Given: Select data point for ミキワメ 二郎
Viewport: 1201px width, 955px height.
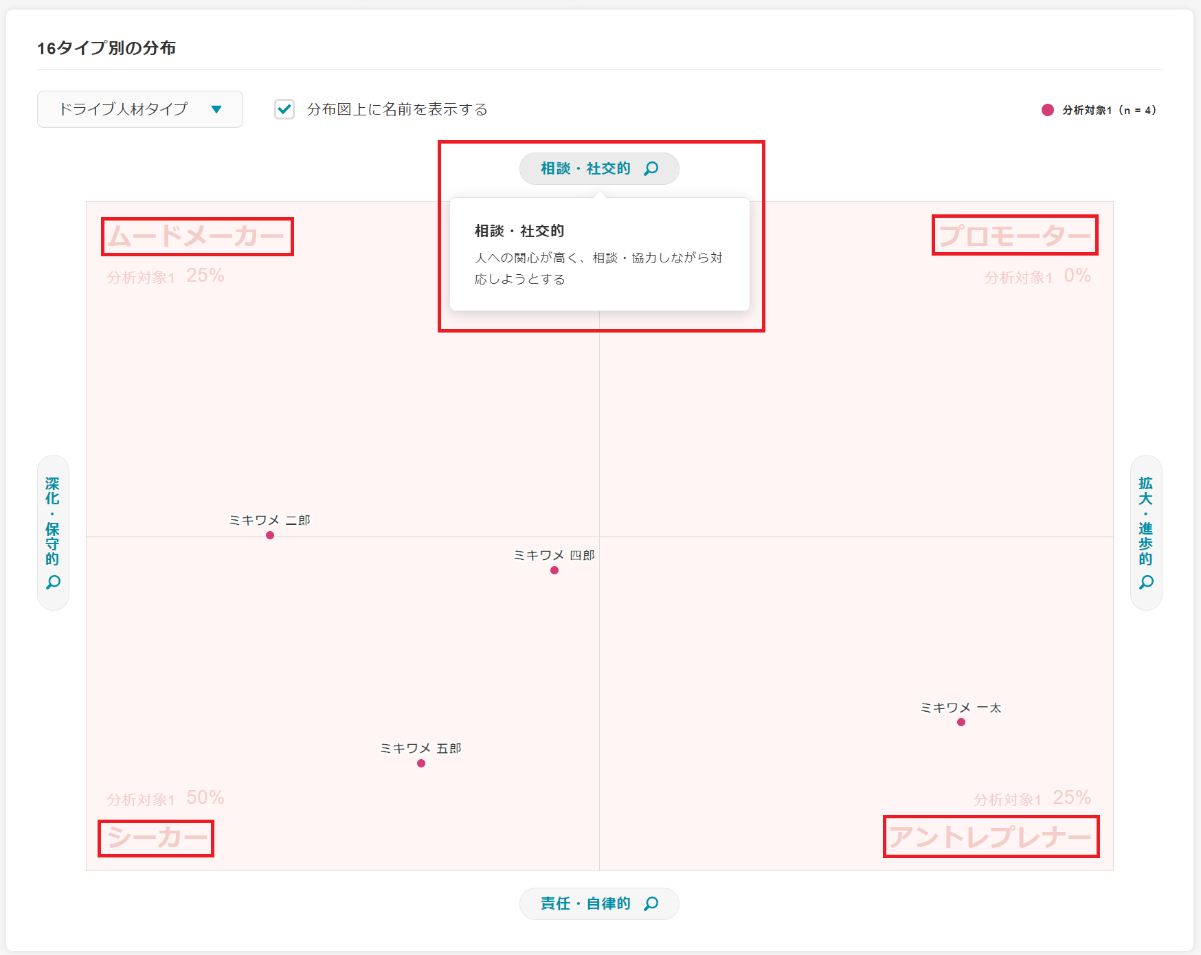Looking at the screenshot, I should [x=270, y=535].
